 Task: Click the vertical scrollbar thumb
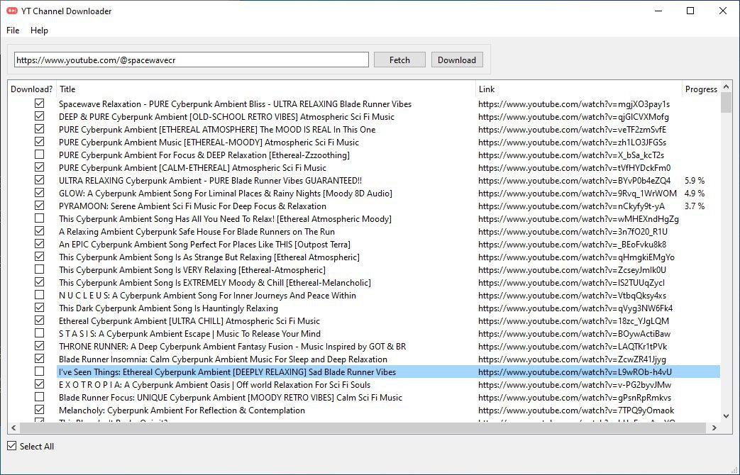tap(726, 103)
